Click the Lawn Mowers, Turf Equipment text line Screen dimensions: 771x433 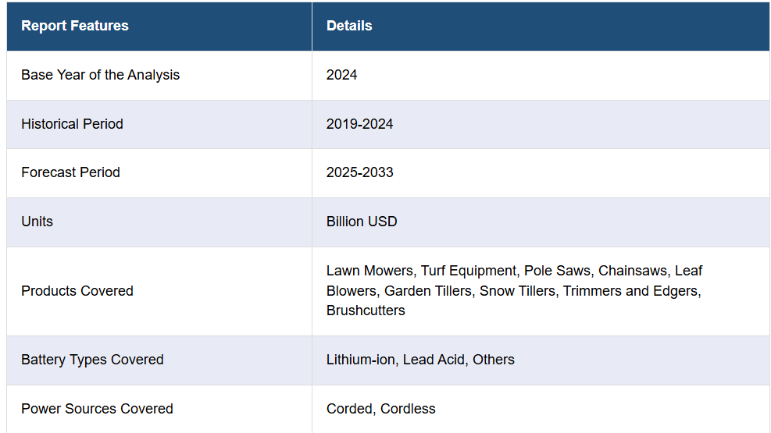pyautogui.click(x=421, y=271)
